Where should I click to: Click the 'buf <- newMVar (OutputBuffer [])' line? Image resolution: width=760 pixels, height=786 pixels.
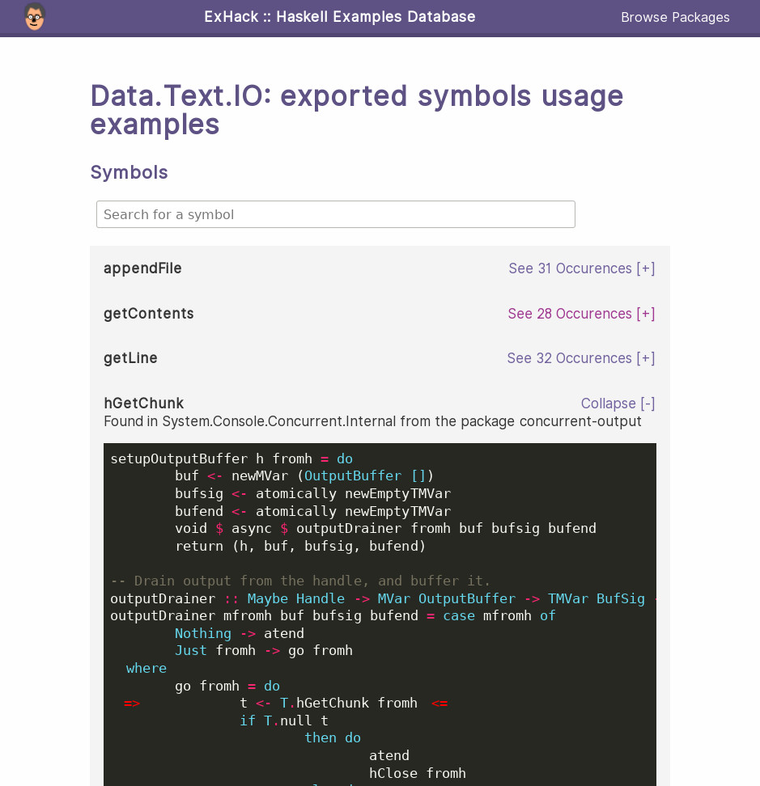(x=304, y=475)
